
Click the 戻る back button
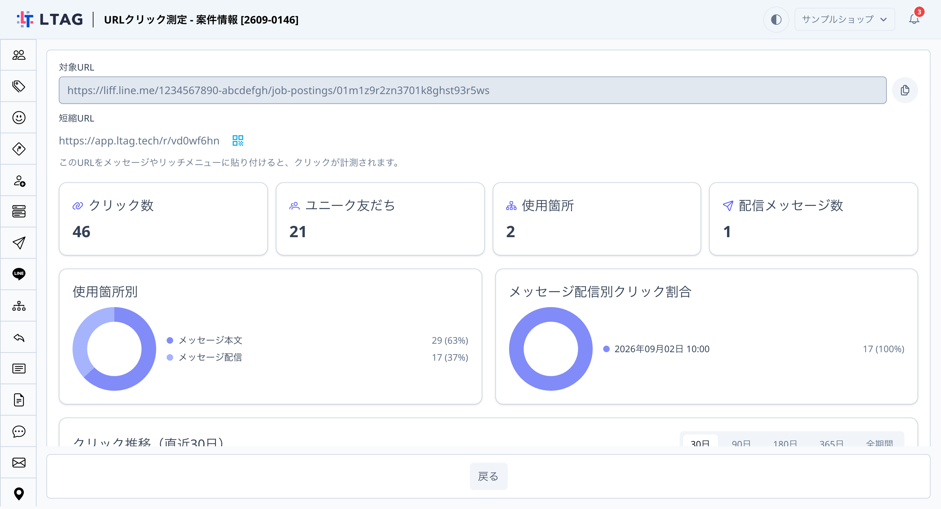click(488, 476)
